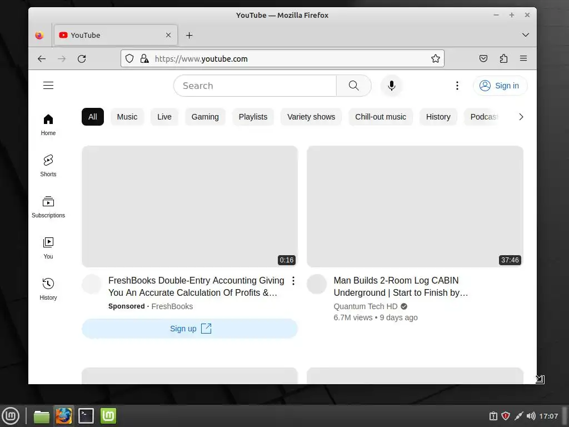Screen dimensions: 569x427
Task: Visit Quantum Tech HD channel
Action: point(366,306)
